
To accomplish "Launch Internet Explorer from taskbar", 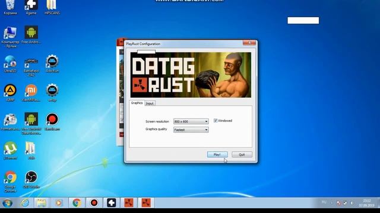I will pos(24,203).
